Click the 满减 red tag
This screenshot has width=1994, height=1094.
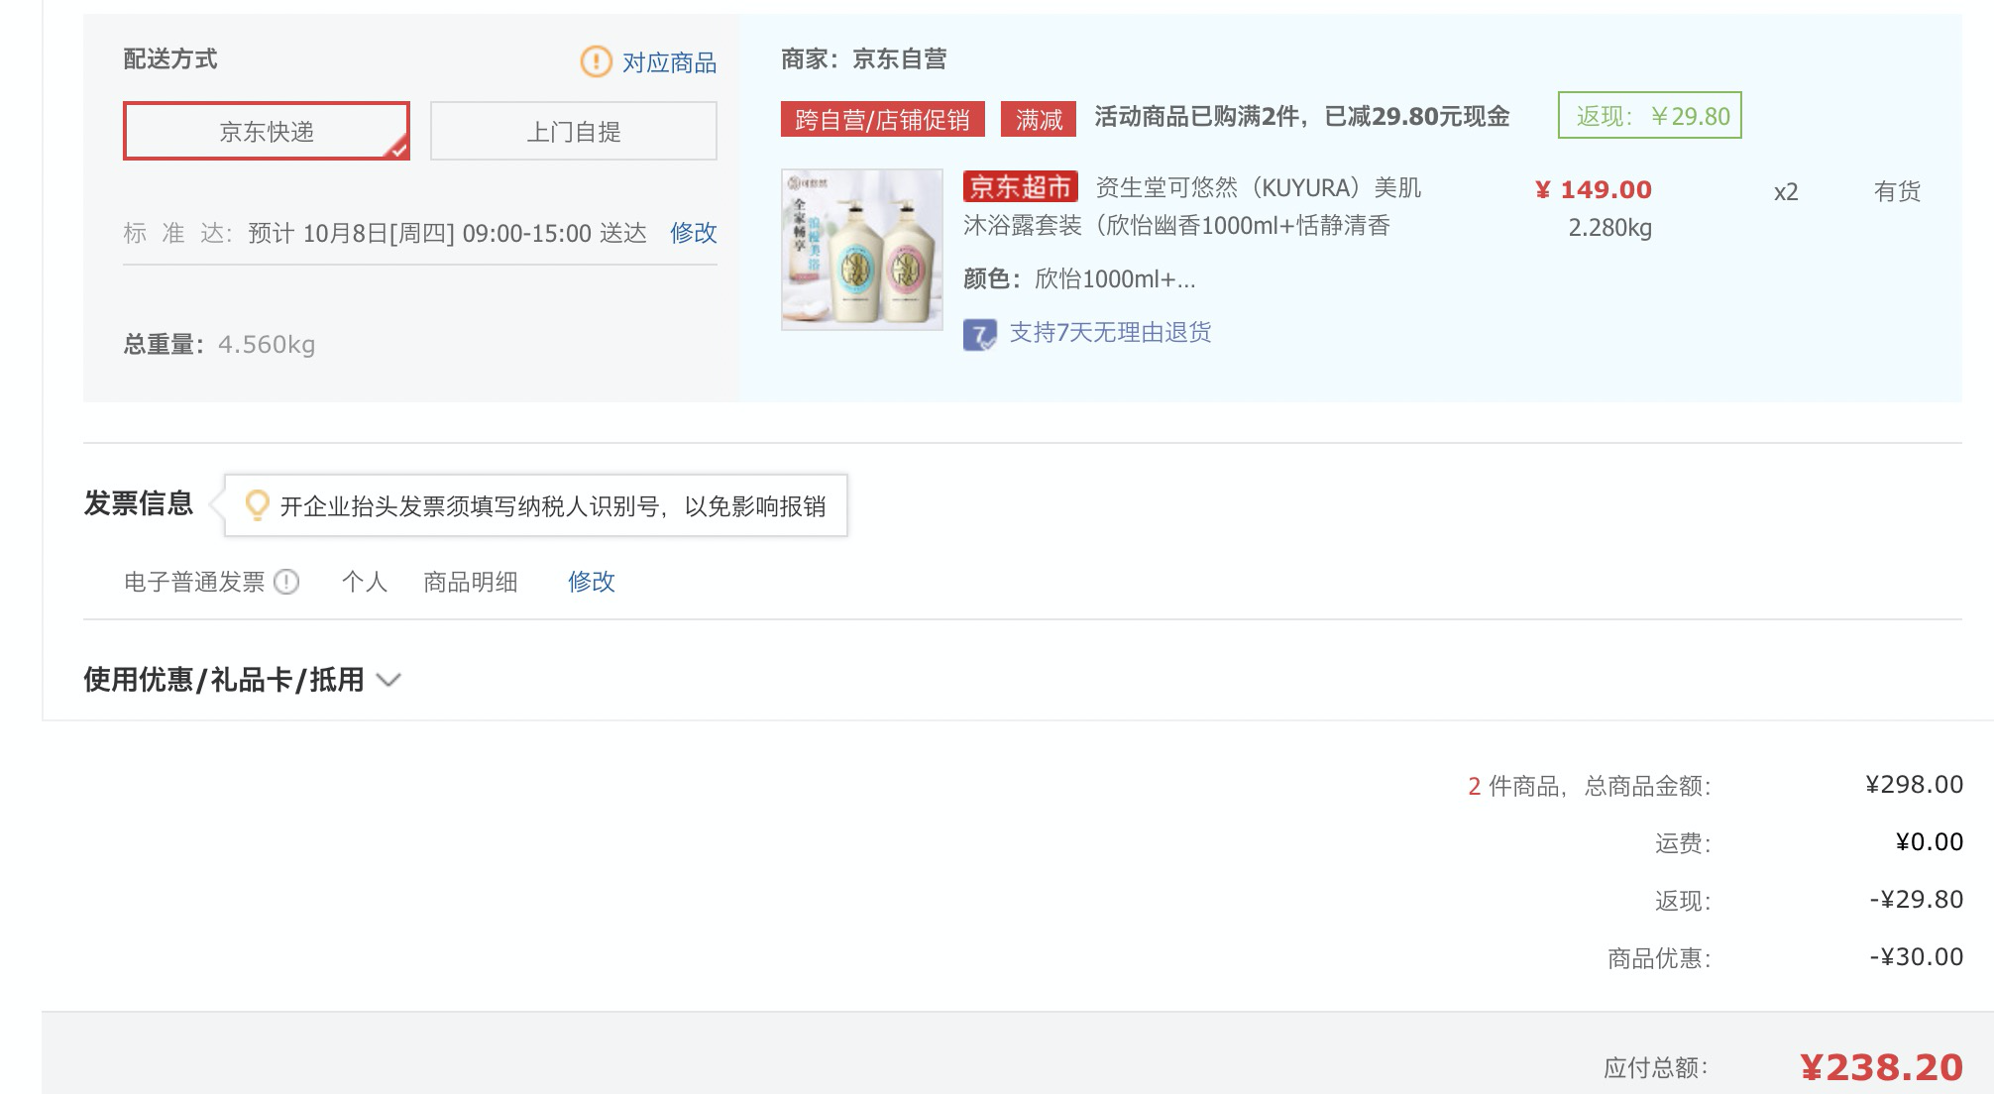pyautogui.click(x=1039, y=119)
